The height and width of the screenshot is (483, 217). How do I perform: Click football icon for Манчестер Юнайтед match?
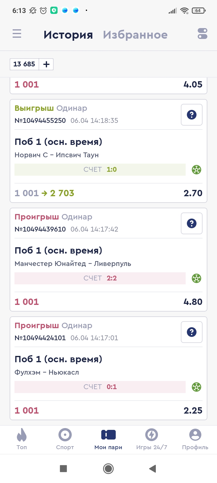197,278
